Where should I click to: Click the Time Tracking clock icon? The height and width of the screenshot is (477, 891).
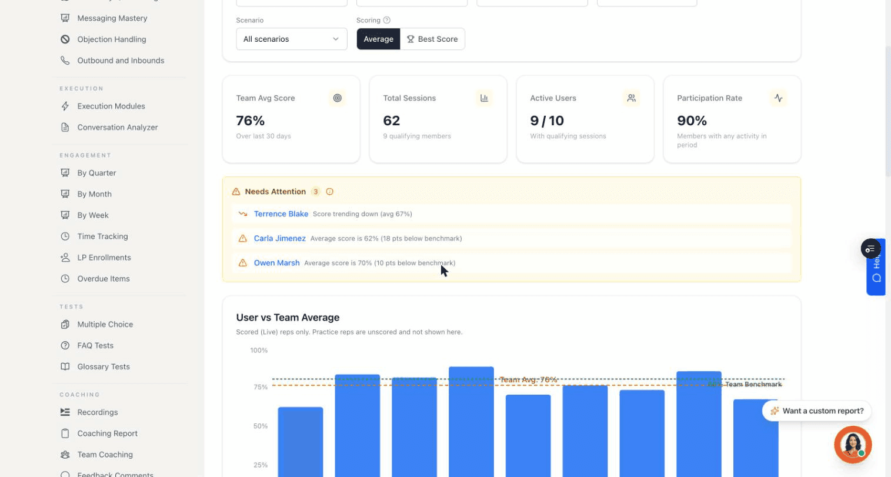click(65, 236)
